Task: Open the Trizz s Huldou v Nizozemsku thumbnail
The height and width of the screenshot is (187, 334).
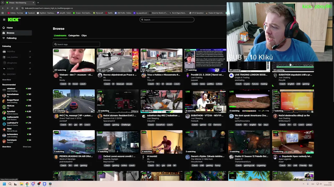Action: tap(162, 60)
